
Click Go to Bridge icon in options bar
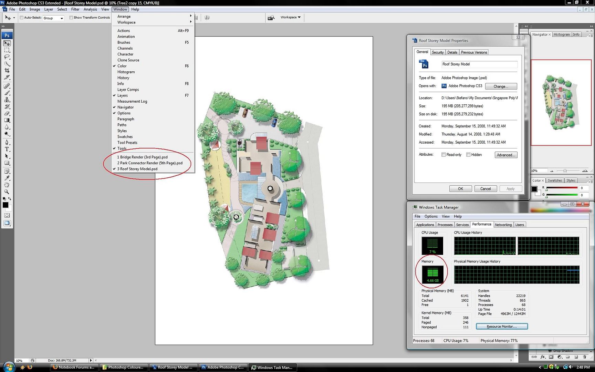(x=271, y=18)
